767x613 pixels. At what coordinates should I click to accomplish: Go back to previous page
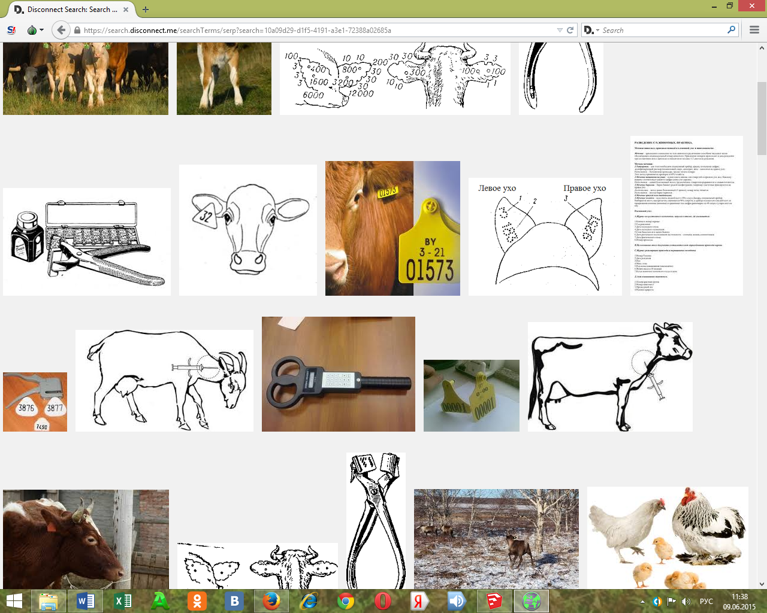pos(61,30)
